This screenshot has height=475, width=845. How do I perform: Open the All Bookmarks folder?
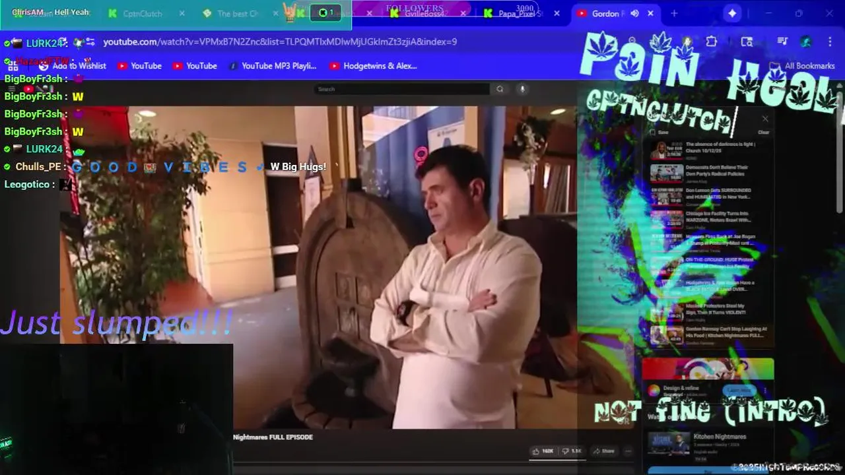pyautogui.click(x=802, y=66)
